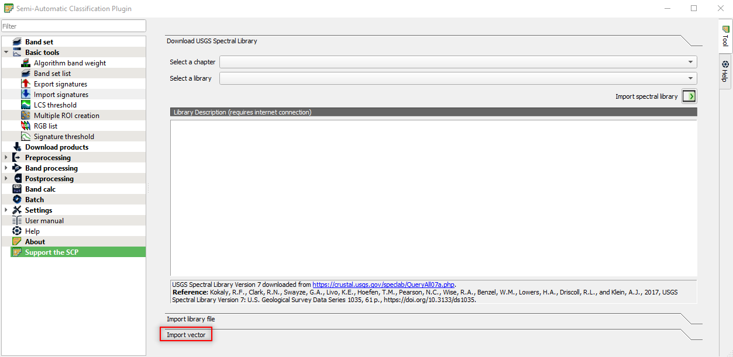Viewport: 733px width, 357px height.
Task: Switch to the Tool side tab
Action: pyautogui.click(x=725, y=37)
